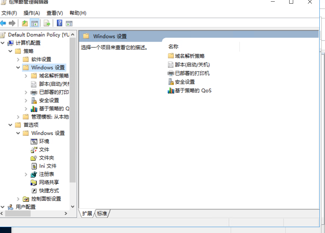This screenshot has width=325, height=233.
Task: Select 脚本(启动/关机) in the right pane list
Action: point(192,65)
